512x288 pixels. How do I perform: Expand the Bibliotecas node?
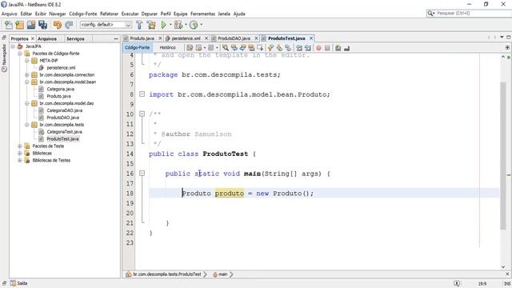(x=19, y=153)
